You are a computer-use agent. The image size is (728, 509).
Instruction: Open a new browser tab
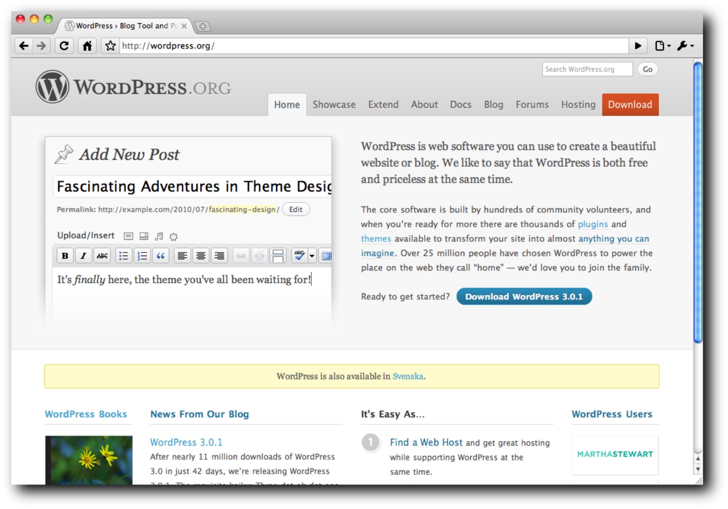point(203,26)
